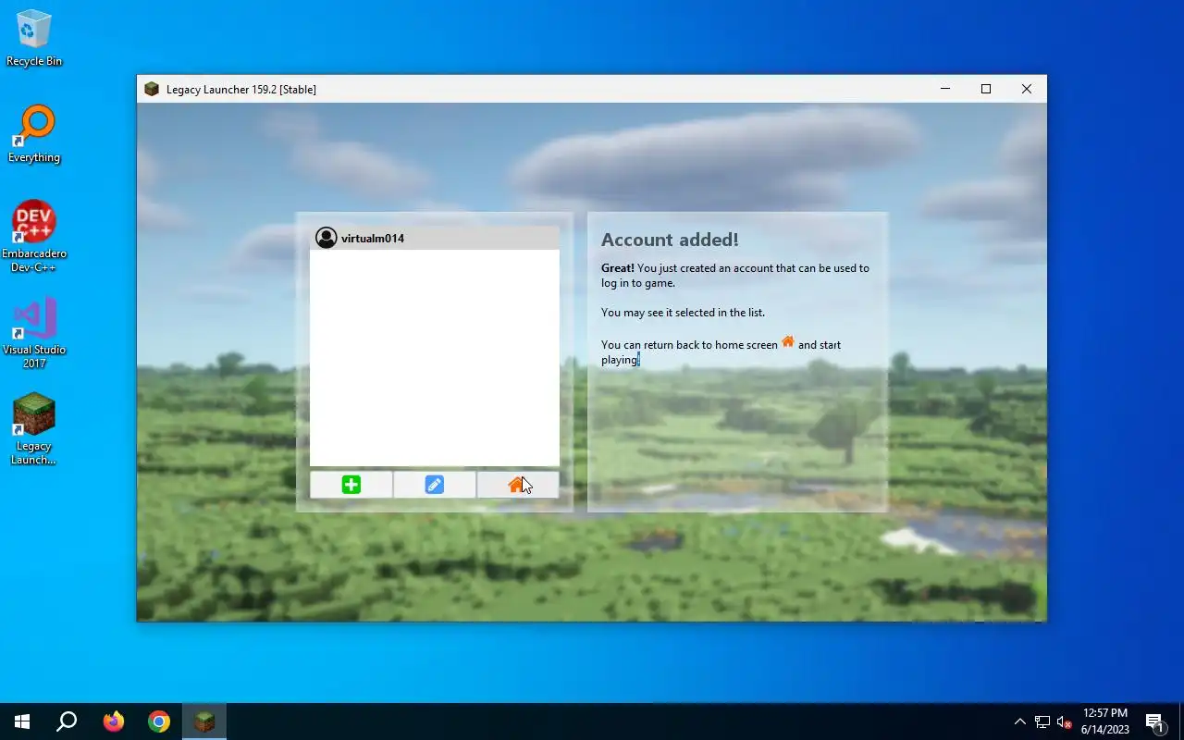
Task: Click the "Great!" bold text in message
Action: pyautogui.click(x=618, y=268)
